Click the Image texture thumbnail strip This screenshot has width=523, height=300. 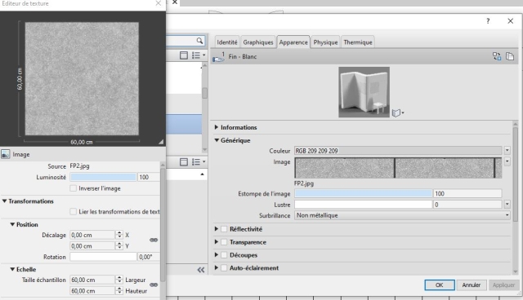point(398,168)
